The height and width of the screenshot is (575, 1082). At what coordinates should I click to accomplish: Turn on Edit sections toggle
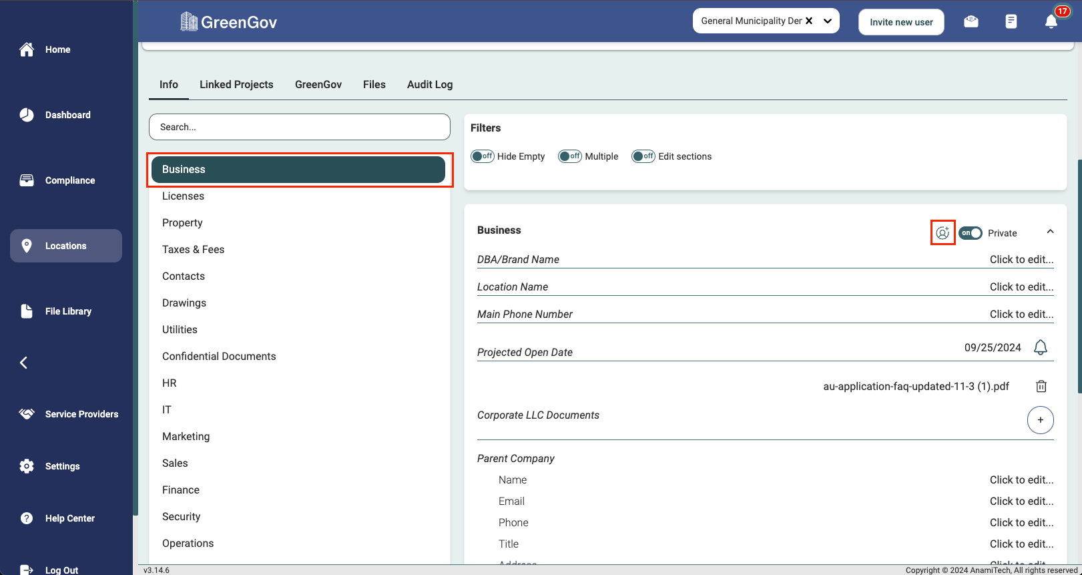pos(643,156)
